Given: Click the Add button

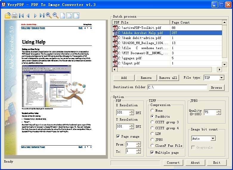Looking at the screenshot, I should point(124,78).
